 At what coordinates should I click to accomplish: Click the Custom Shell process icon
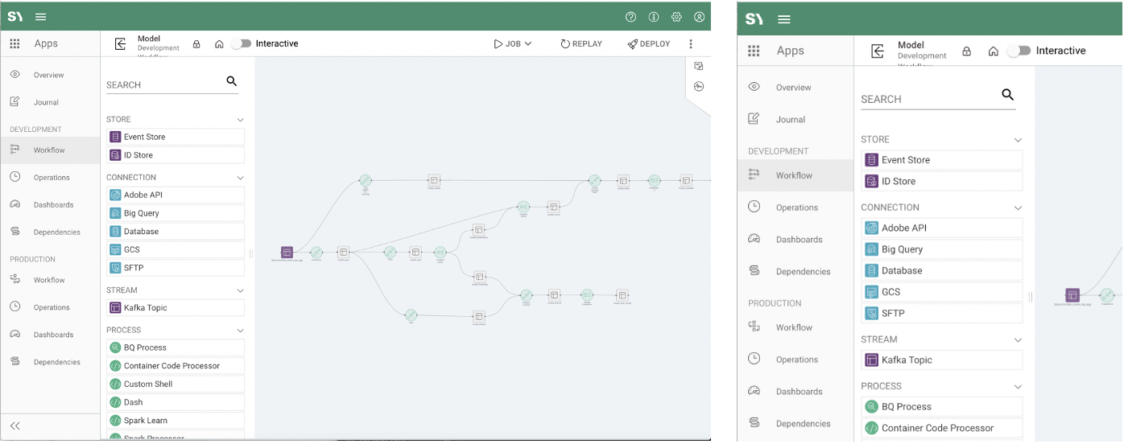[115, 384]
